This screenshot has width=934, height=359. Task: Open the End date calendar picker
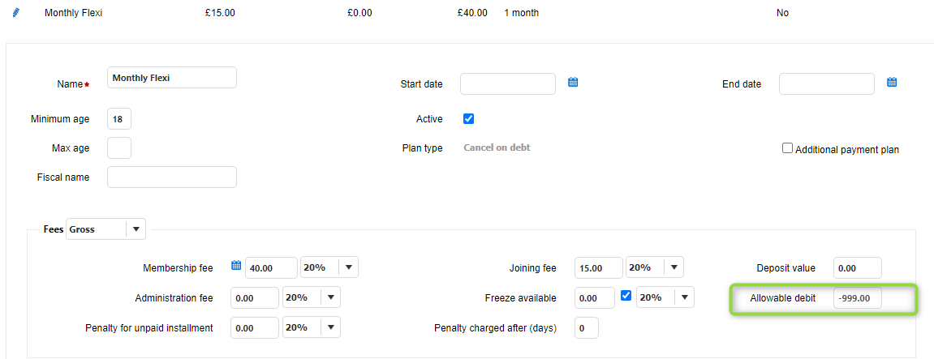pos(892,83)
